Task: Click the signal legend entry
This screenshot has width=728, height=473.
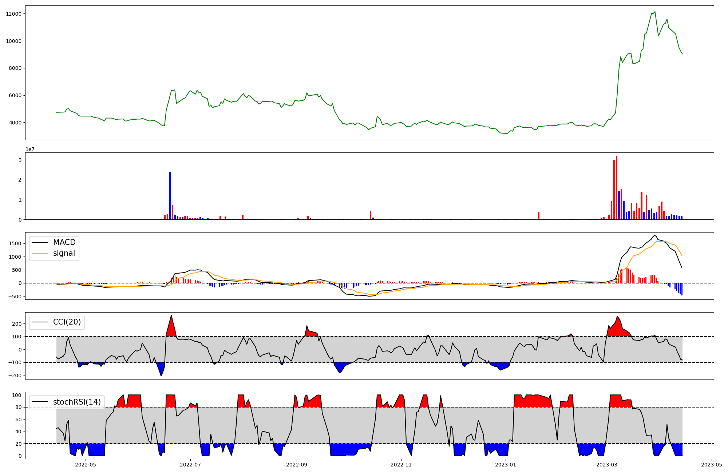Action: coord(64,253)
